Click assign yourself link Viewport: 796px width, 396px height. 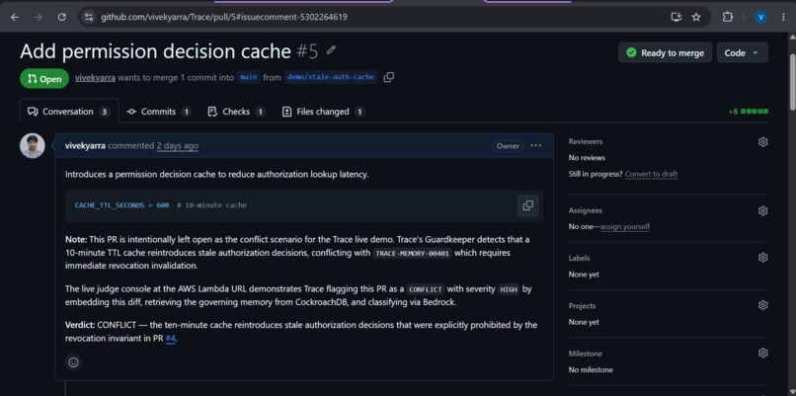coord(625,226)
